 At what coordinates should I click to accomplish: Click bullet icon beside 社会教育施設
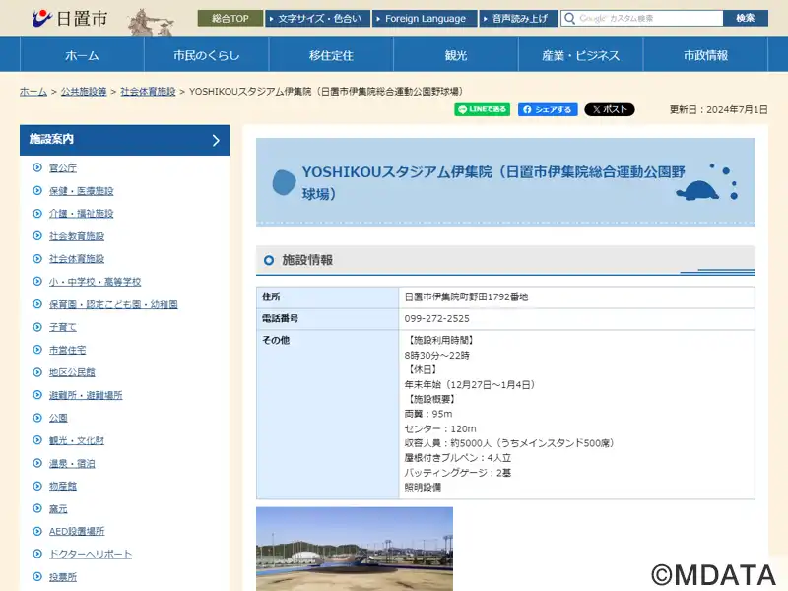(37, 235)
